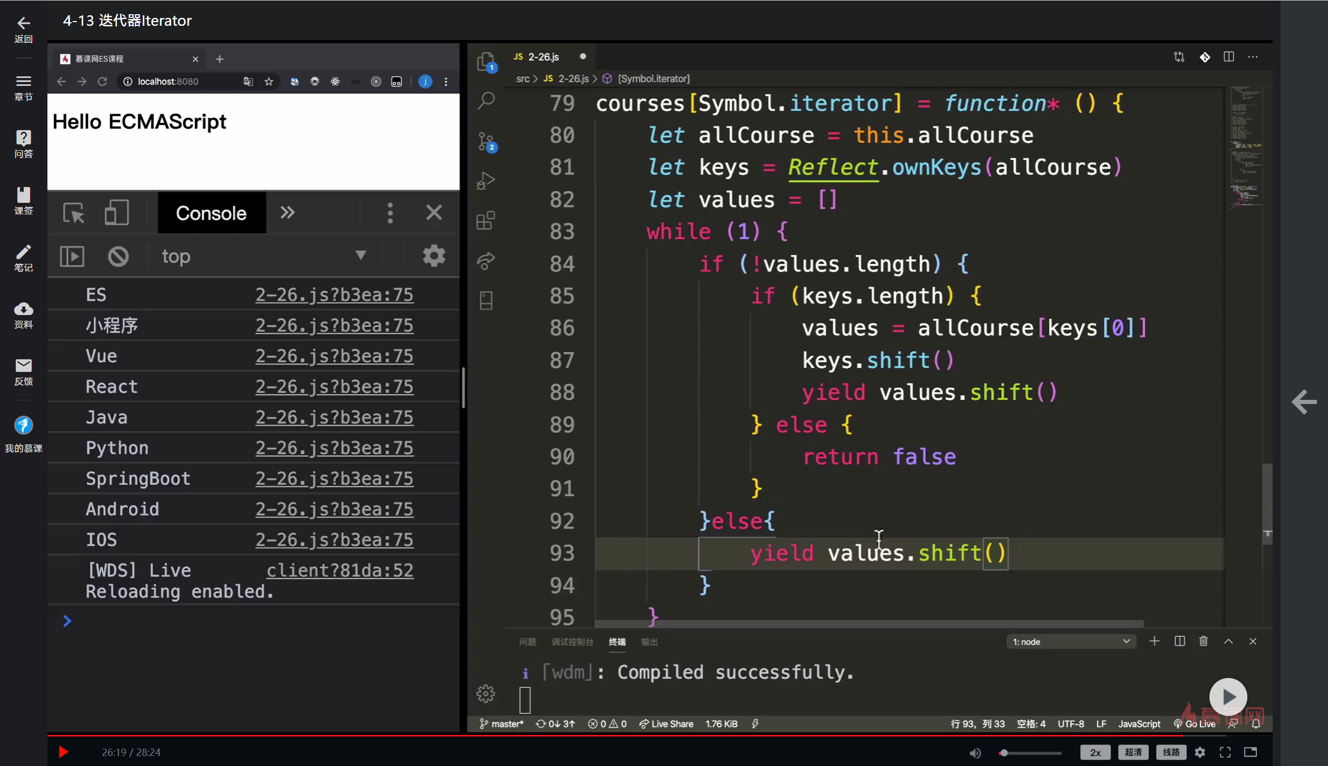This screenshot has height=766, width=1328.
Task: Open the Extensions view icon
Action: tap(486, 220)
